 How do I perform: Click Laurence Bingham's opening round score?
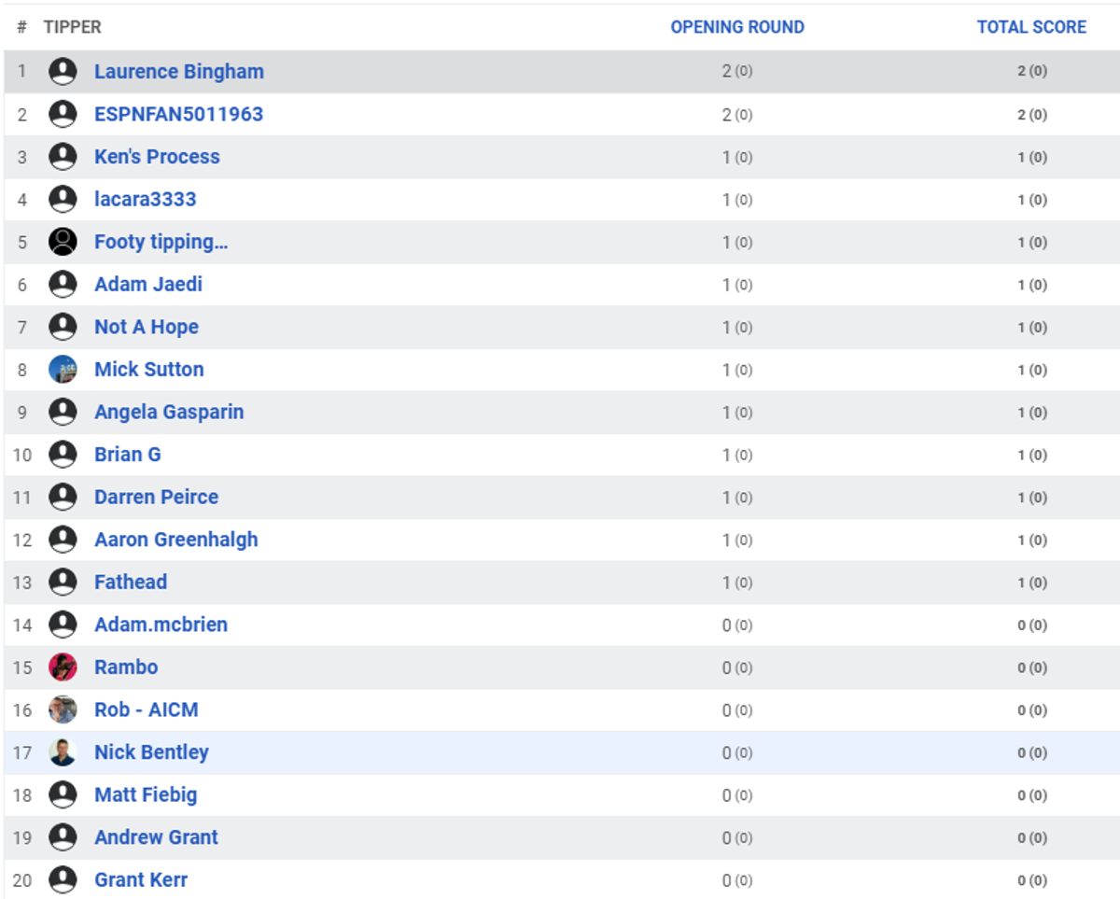(x=737, y=72)
